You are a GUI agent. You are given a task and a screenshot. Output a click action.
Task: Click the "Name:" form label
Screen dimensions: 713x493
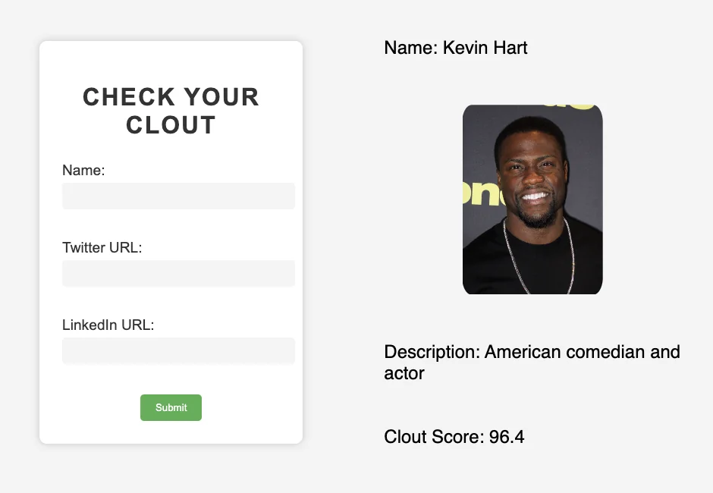click(83, 170)
